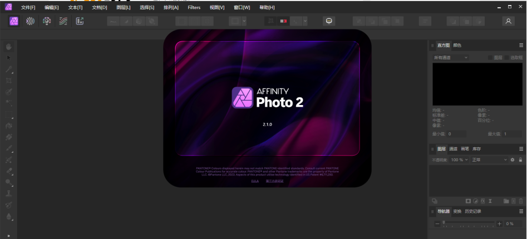The height and width of the screenshot is (239, 527).
Task: Expand the snapping options dropdown arrow
Action: pos(305,21)
